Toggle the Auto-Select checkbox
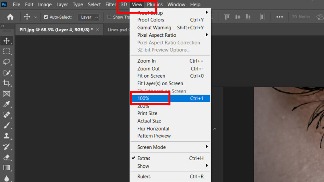Viewport: 324px width, 182px height. 46,17
